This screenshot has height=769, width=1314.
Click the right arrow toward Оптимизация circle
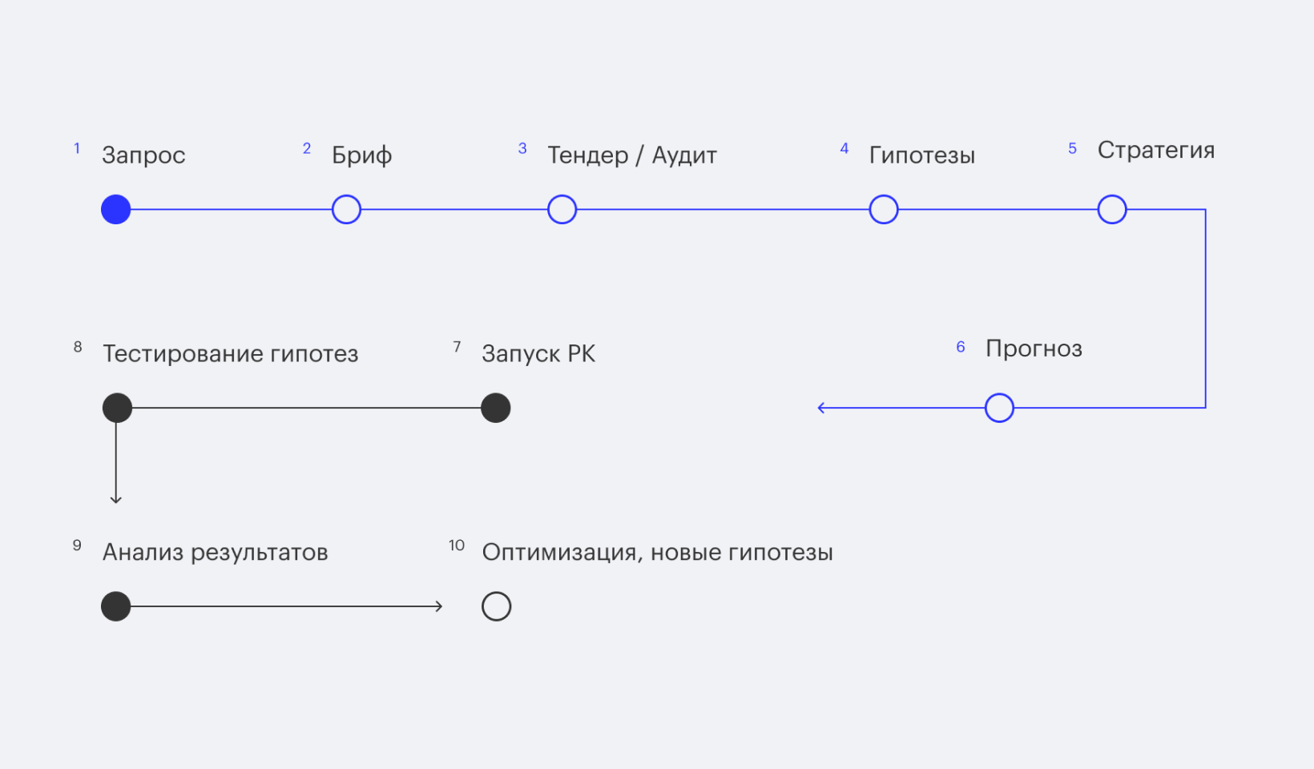click(437, 606)
